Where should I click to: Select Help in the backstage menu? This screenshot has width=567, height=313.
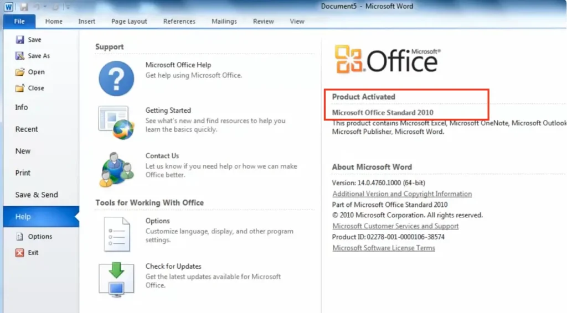pos(41,217)
